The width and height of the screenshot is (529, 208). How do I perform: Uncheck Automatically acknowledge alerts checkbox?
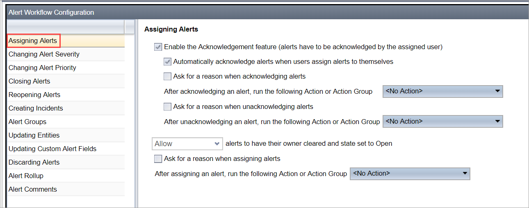click(x=167, y=61)
